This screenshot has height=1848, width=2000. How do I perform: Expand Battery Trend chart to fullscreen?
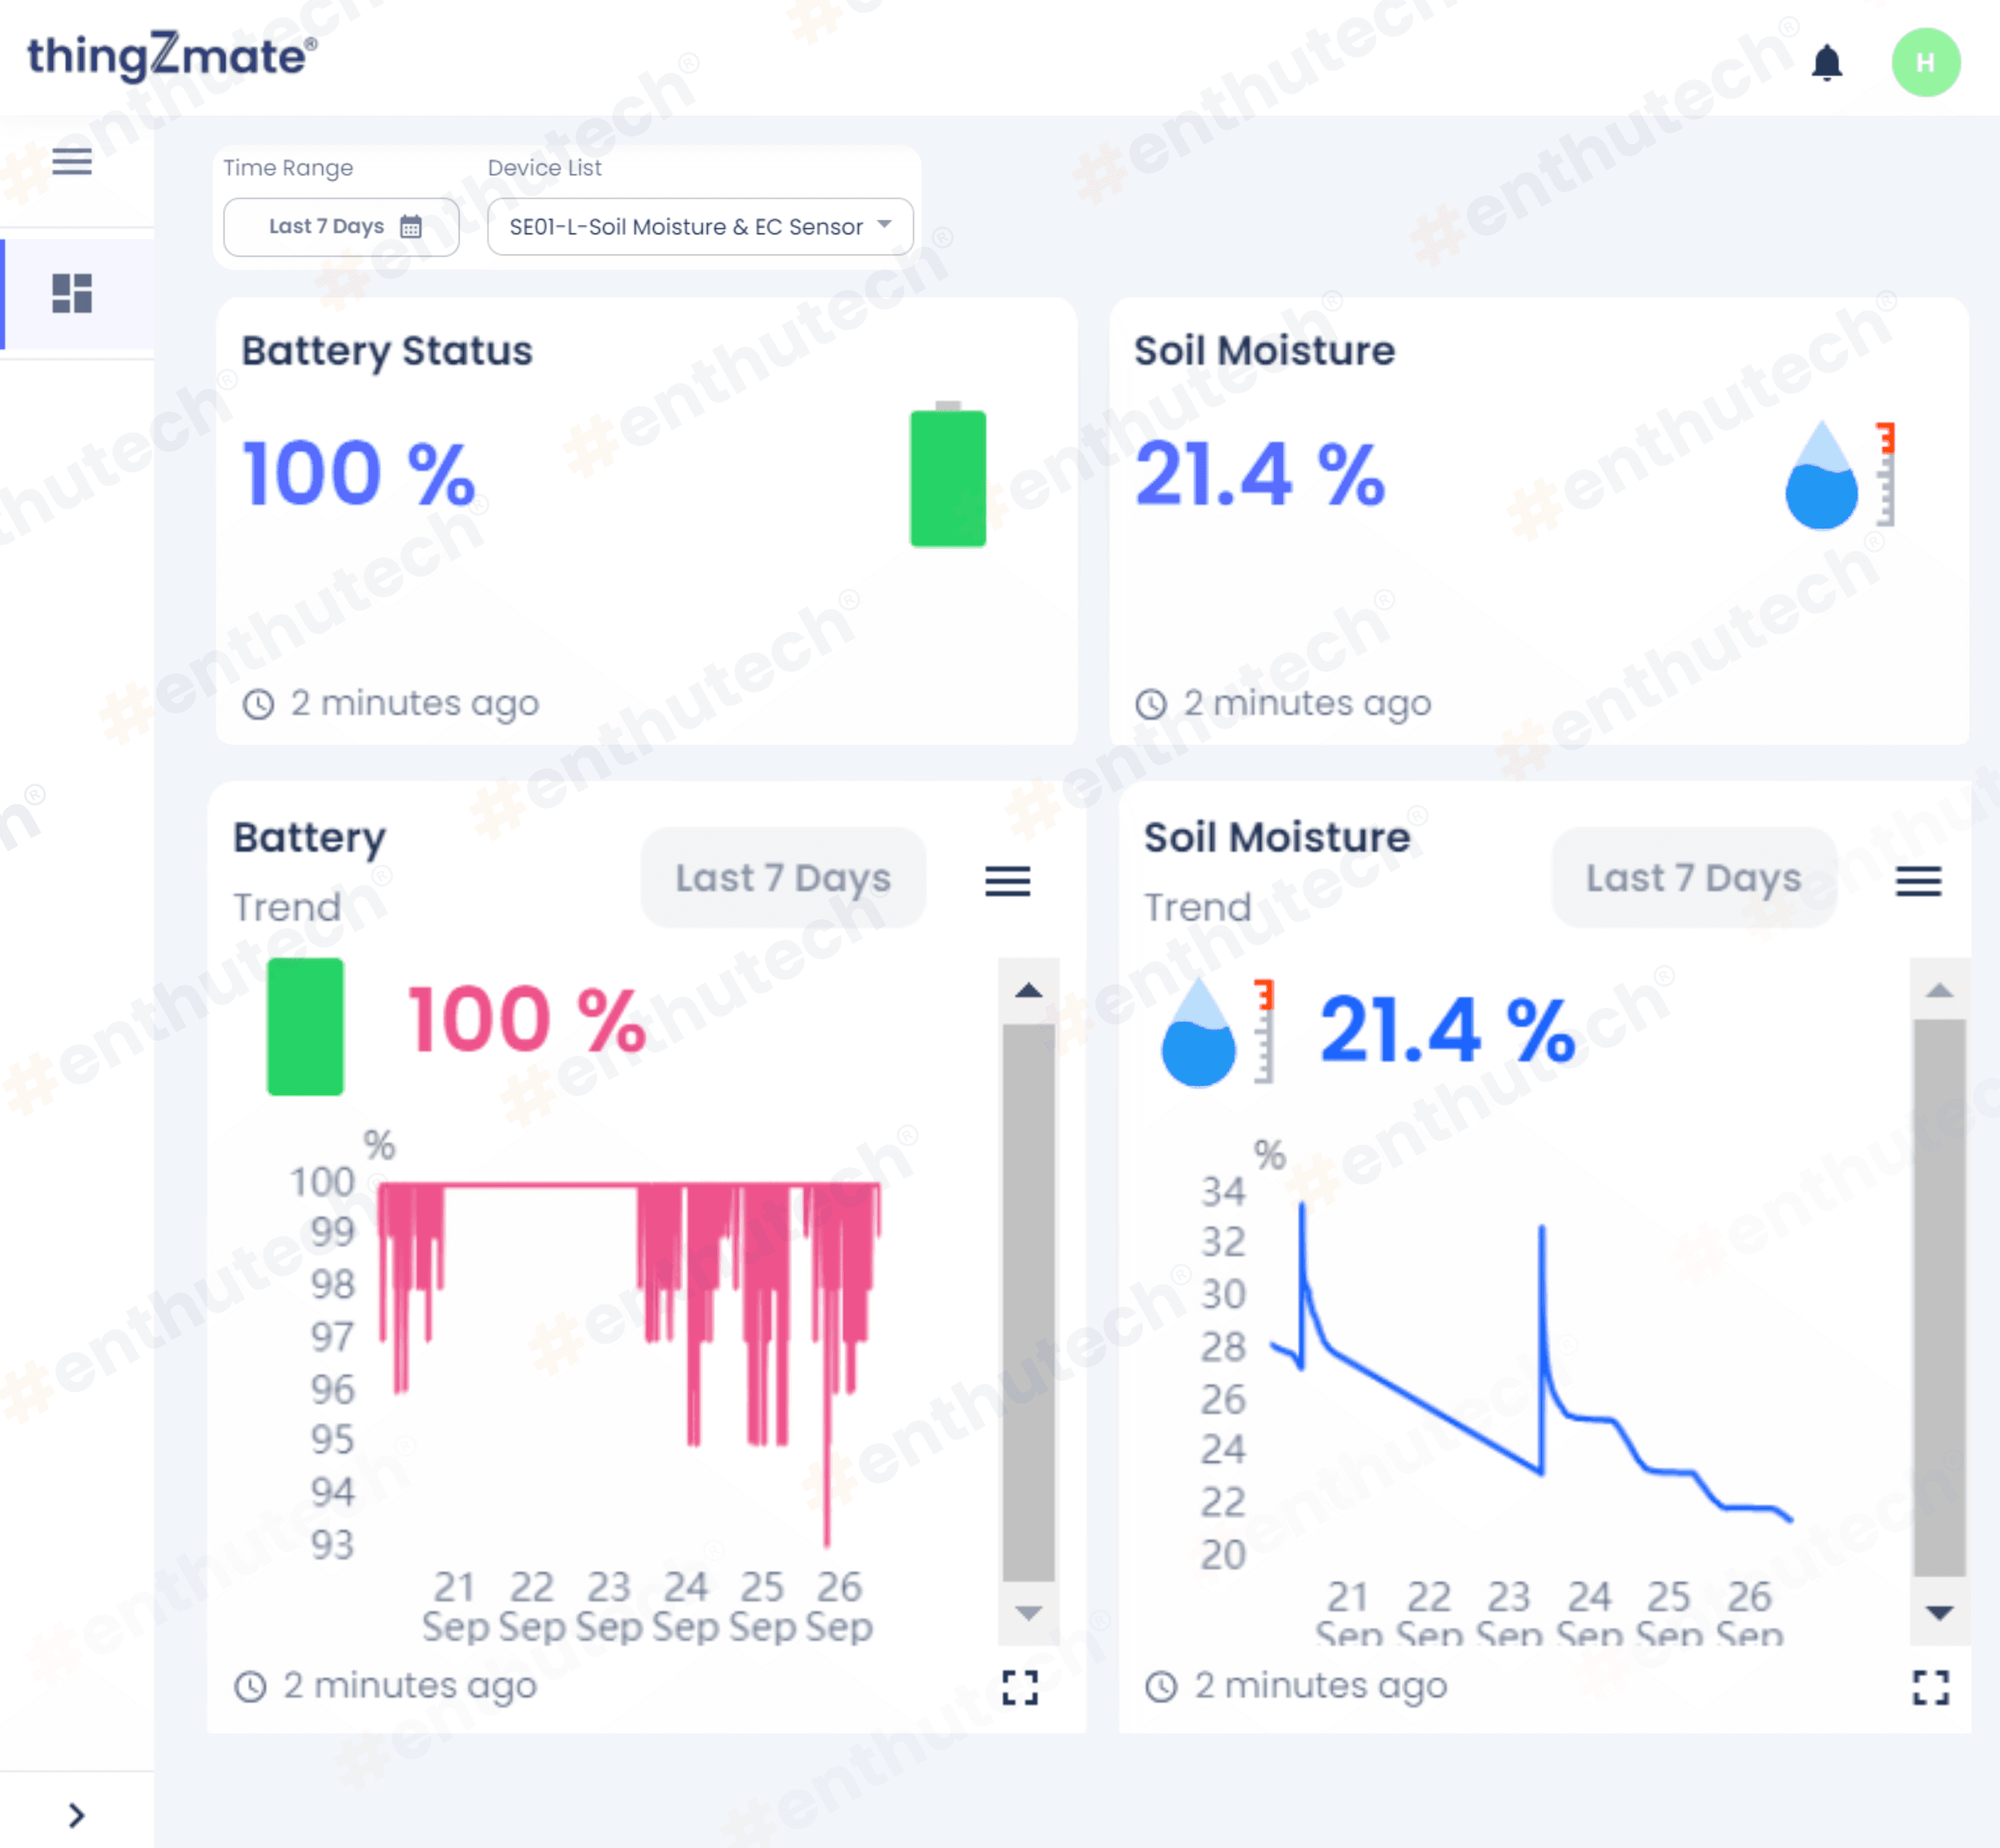point(1019,1687)
